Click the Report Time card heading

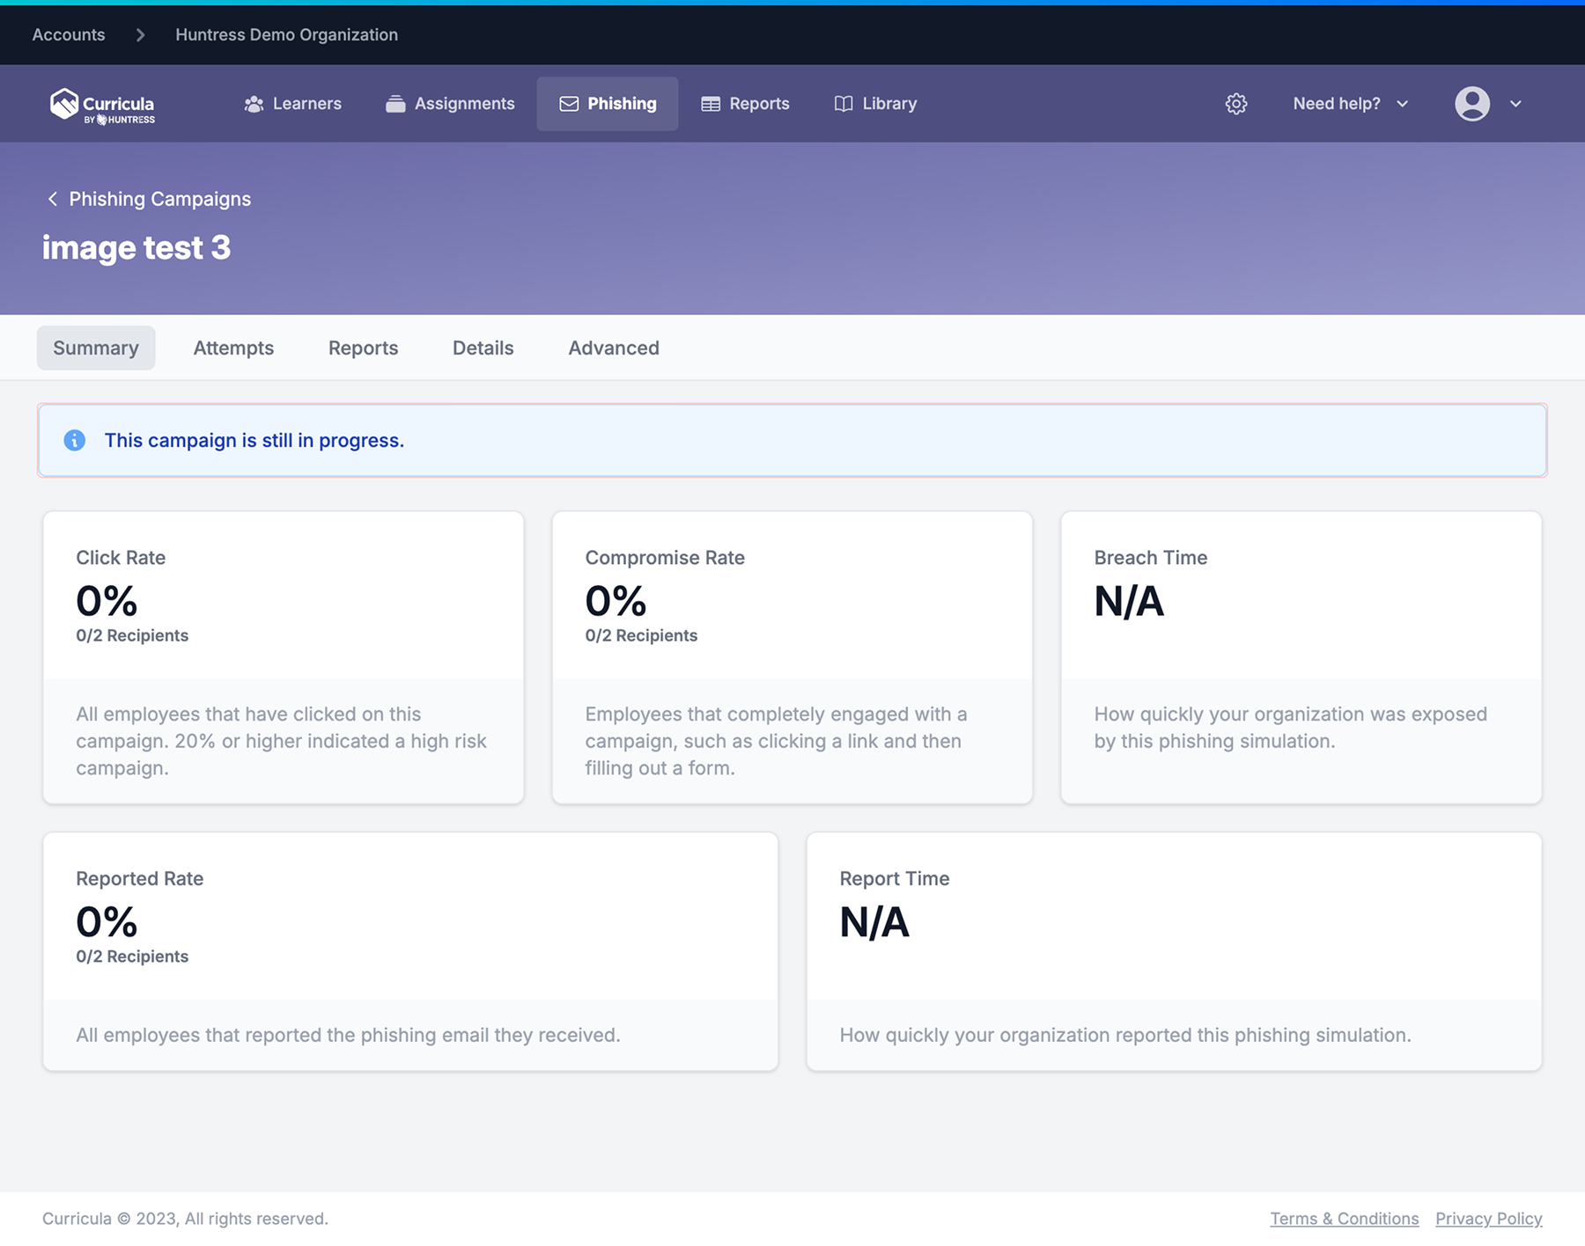pos(894,878)
